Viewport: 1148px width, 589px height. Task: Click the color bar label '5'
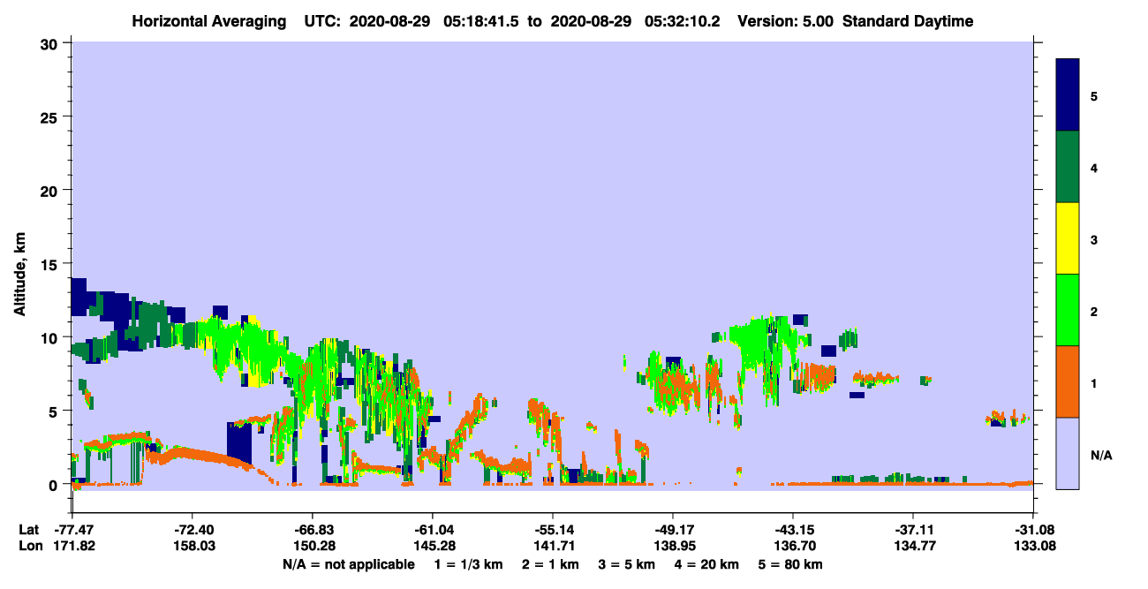[x=1094, y=95]
